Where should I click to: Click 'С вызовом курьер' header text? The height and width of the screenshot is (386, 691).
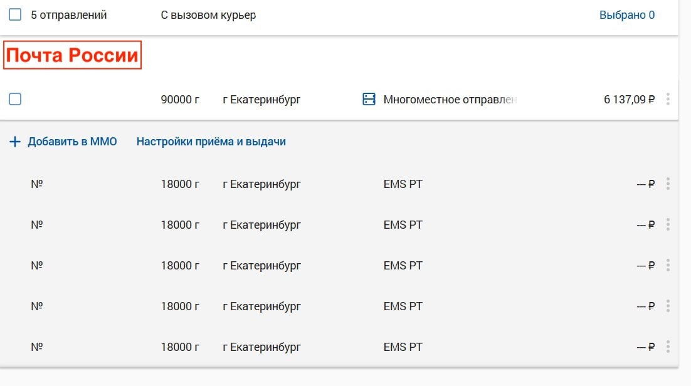click(208, 15)
